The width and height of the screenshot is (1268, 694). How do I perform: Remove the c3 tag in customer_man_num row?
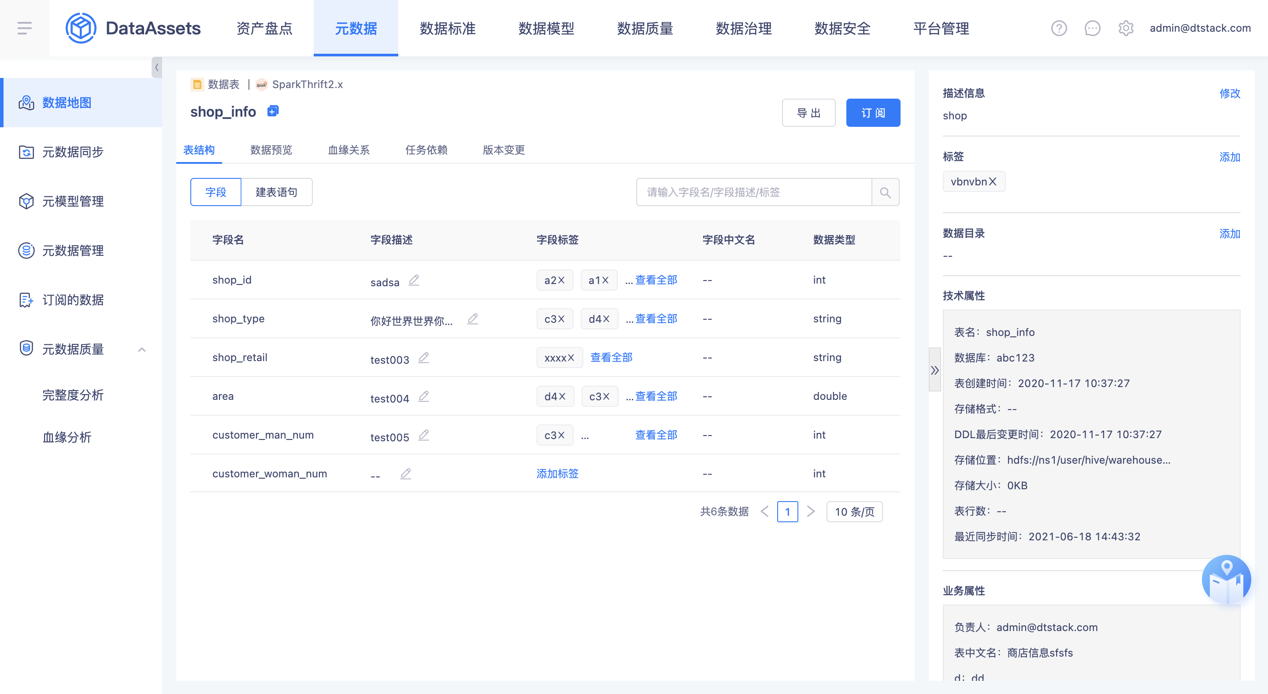561,435
